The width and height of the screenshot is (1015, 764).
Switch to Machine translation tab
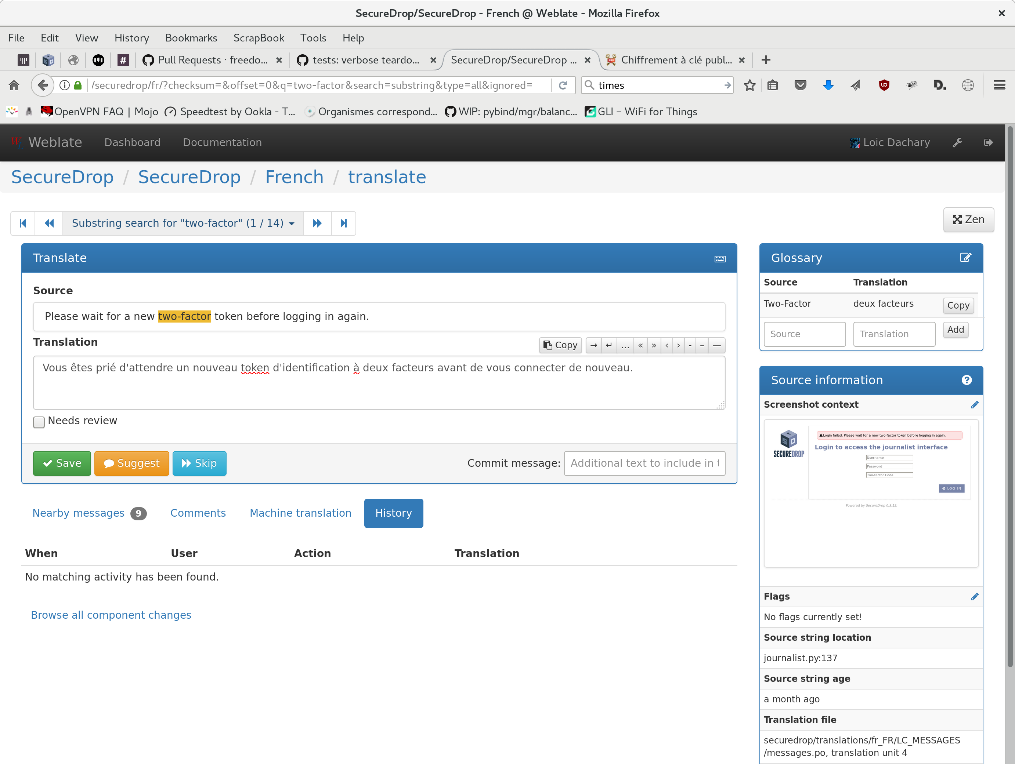300,513
